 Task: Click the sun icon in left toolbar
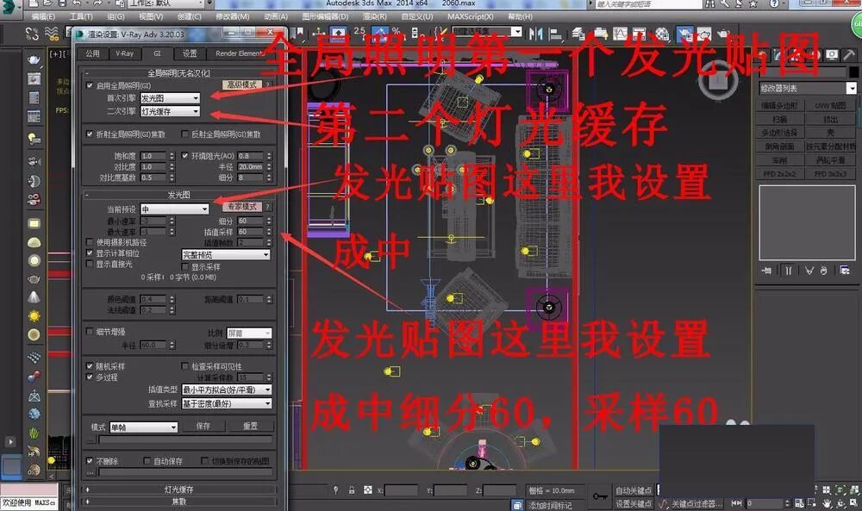click(34, 315)
